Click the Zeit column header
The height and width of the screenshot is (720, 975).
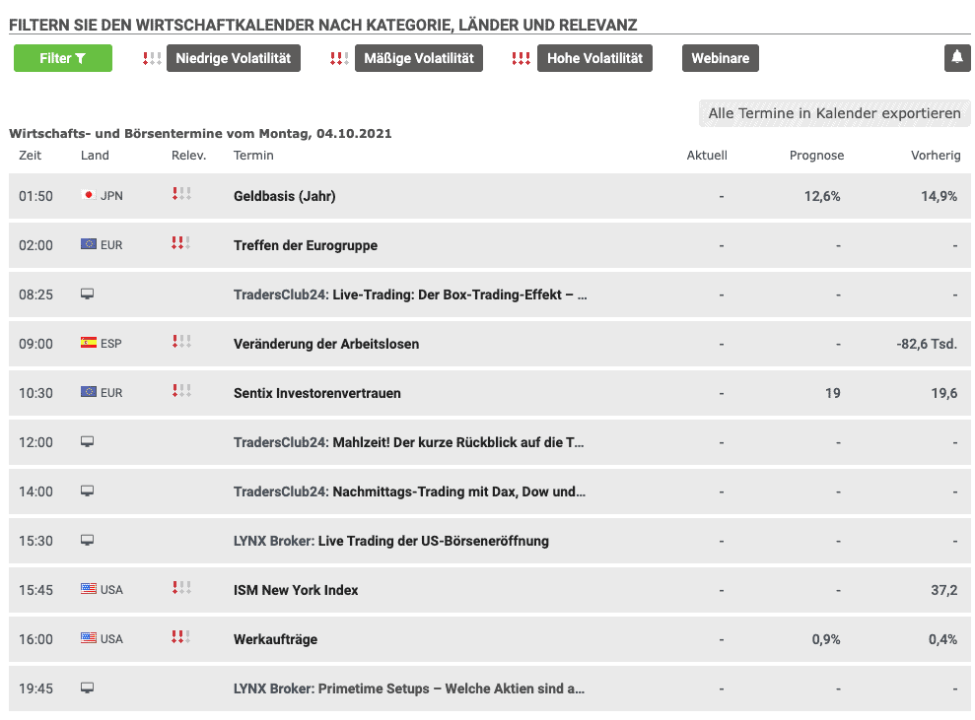[30, 155]
